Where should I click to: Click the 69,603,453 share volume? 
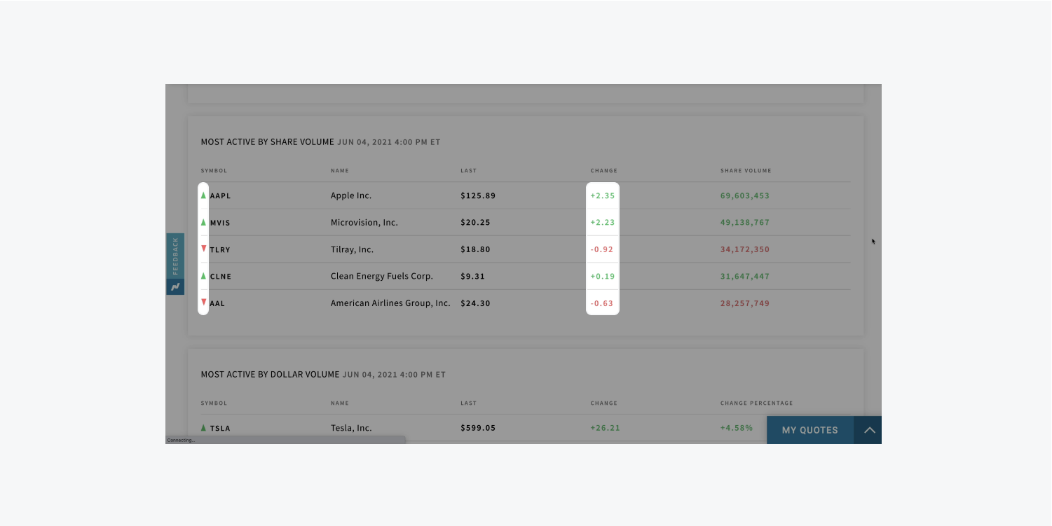(x=745, y=196)
